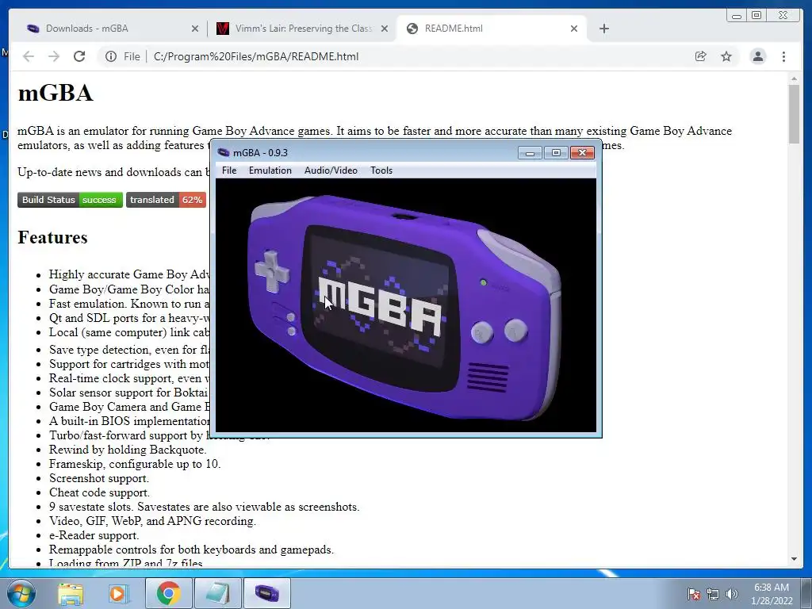Open a new Chrome tab
This screenshot has height=609, width=812.
pyautogui.click(x=603, y=29)
